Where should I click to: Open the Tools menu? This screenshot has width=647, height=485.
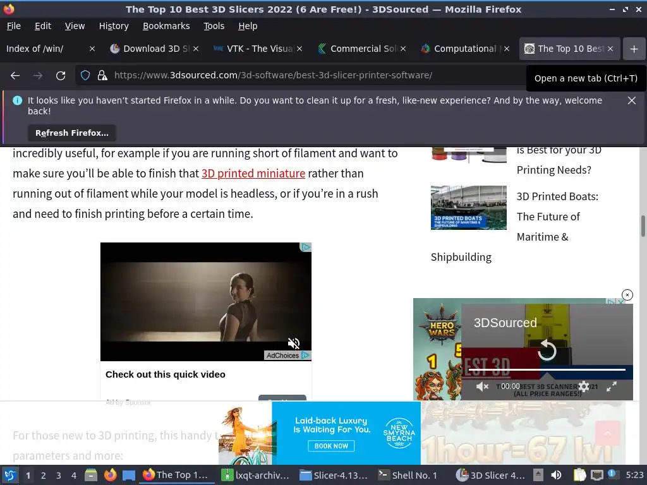(214, 26)
